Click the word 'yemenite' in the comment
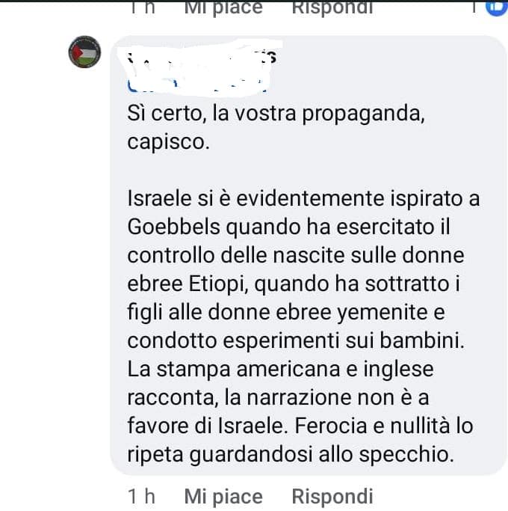Viewport: 508px width, 511px height. 382,313
